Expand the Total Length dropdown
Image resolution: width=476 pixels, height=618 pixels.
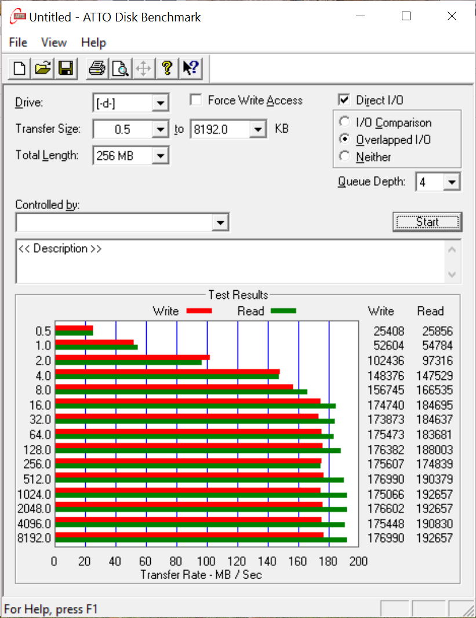click(160, 156)
